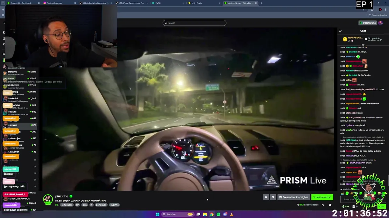The width and height of the screenshot is (389, 218).
Task: Click the Obter KICKs button
Action: click(x=367, y=23)
